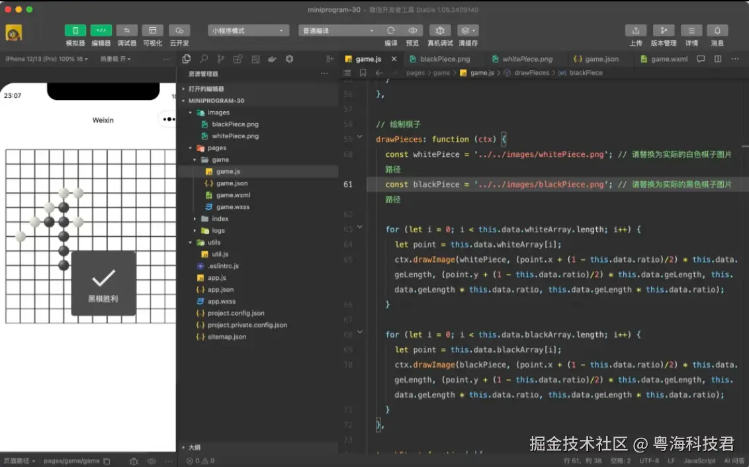The width and height of the screenshot is (749, 467).
Task: Open the source control sidebar icon
Action: pyautogui.click(x=220, y=59)
